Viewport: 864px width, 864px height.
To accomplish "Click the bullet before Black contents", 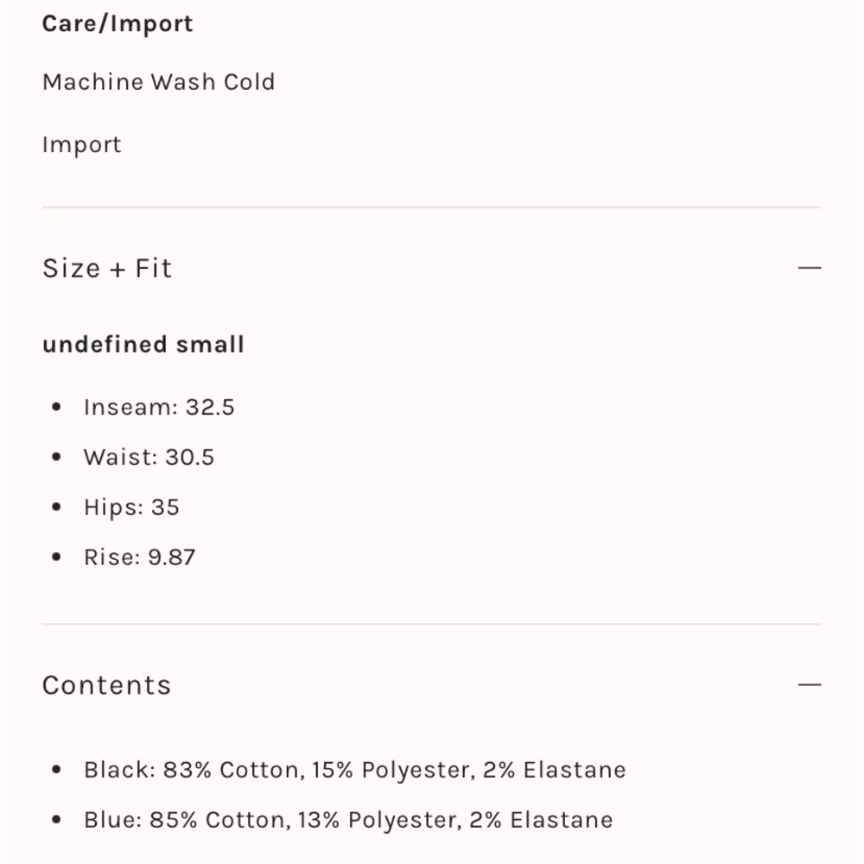I will click(56, 770).
